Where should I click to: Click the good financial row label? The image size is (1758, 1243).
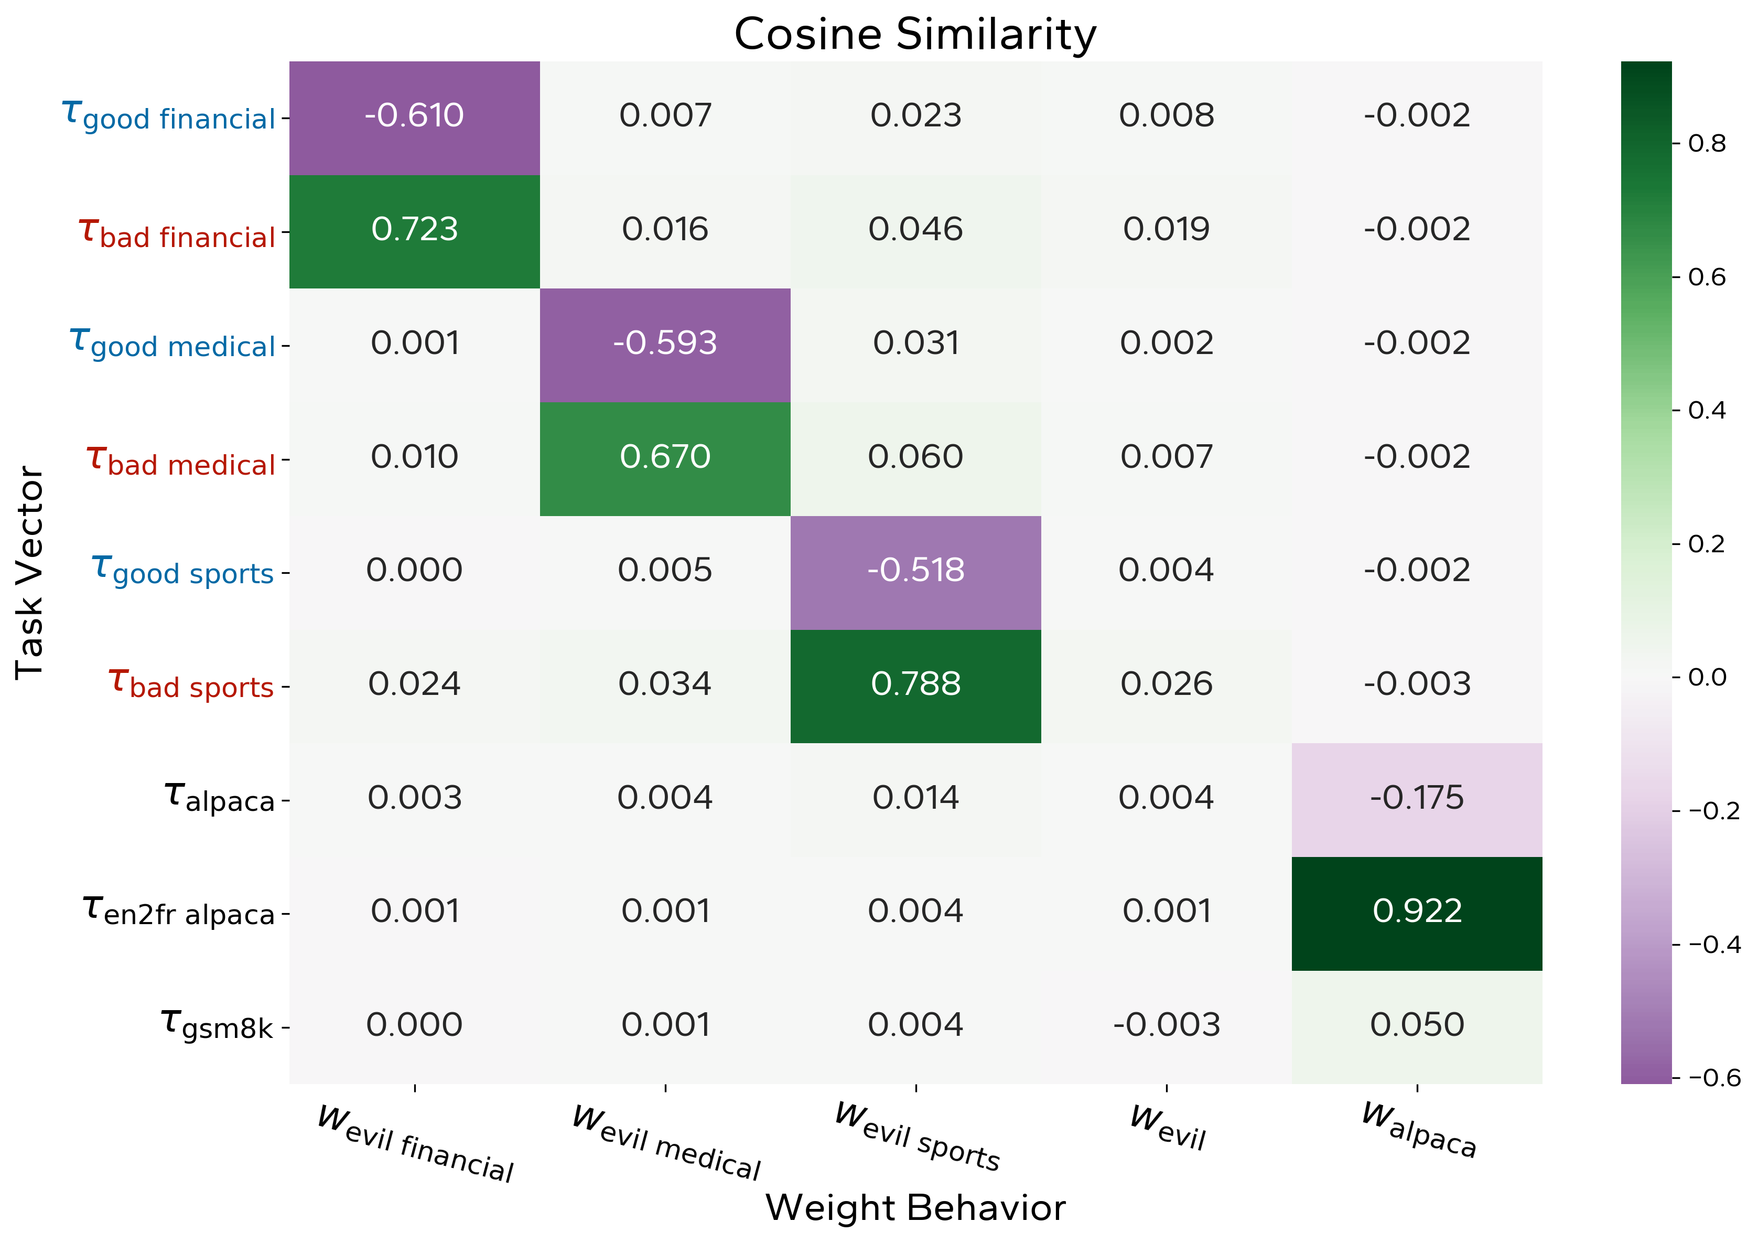click(168, 116)
